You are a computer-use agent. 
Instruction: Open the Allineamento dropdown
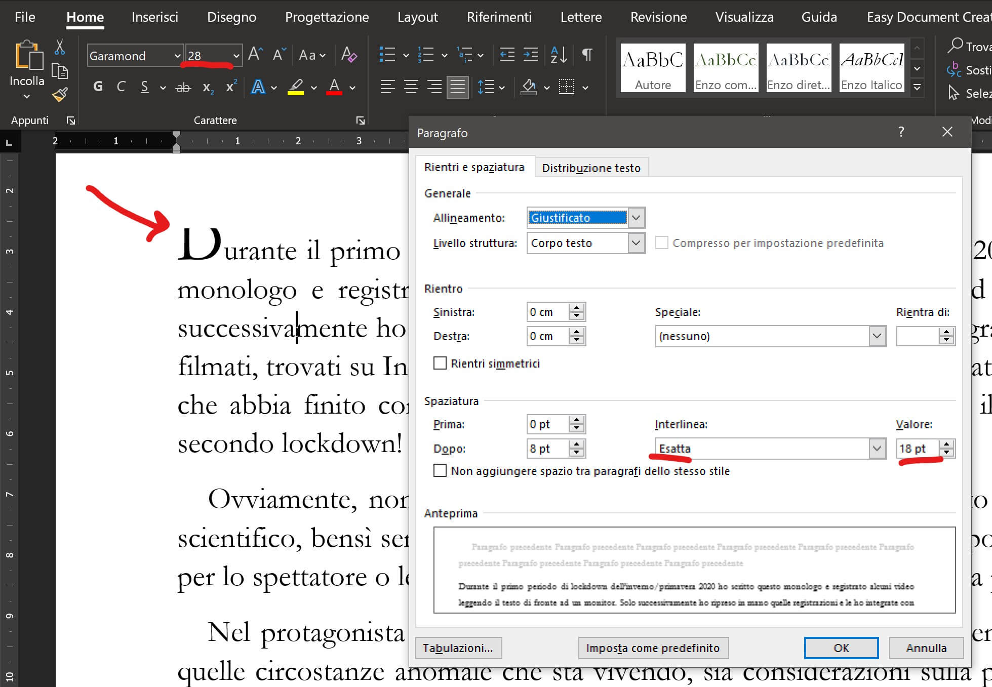pos(637,218)
